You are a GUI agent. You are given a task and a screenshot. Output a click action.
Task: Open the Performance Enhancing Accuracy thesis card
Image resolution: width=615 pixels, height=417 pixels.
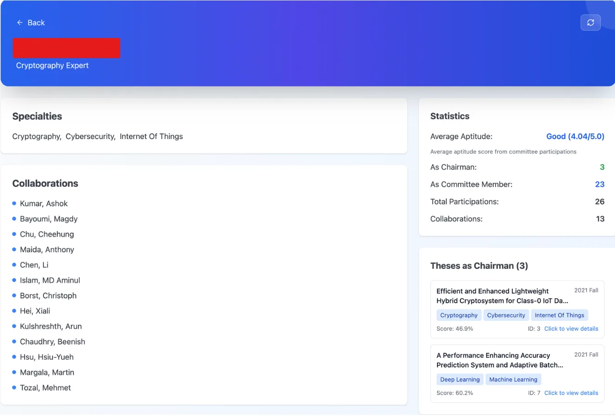point(517,374)
